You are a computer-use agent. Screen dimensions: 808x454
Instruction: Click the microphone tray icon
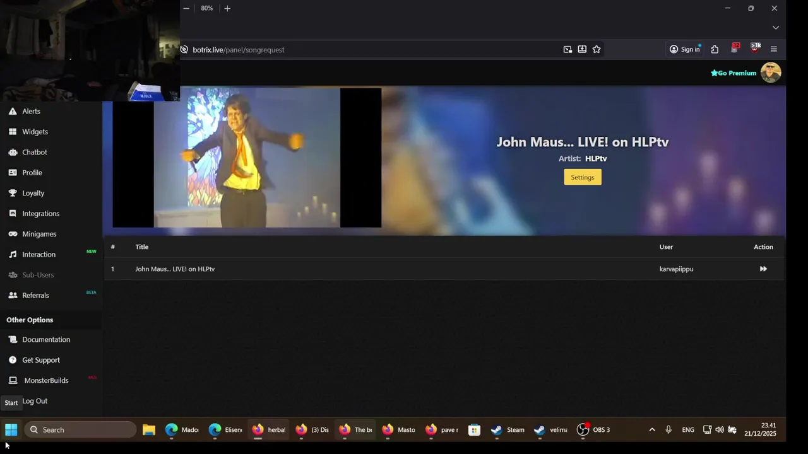click(x=668, y=430)
